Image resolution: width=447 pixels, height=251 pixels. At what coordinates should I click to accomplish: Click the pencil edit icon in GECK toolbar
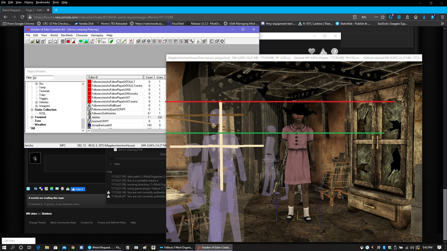pos(124,41)
